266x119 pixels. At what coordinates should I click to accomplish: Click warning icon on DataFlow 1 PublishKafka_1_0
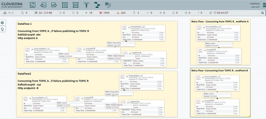point(129,27)
